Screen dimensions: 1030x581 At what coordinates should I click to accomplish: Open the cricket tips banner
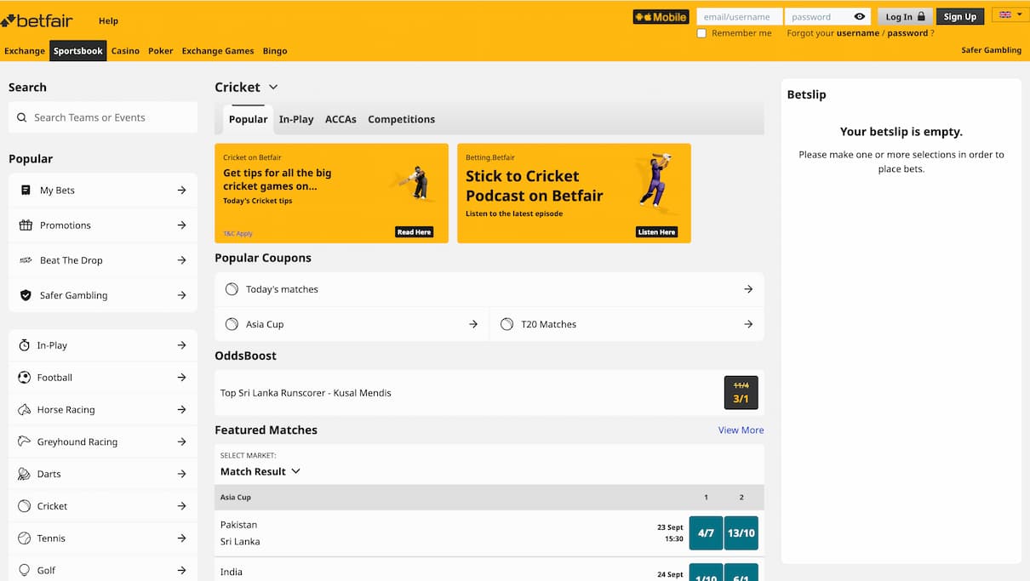[x=331, y=193]
